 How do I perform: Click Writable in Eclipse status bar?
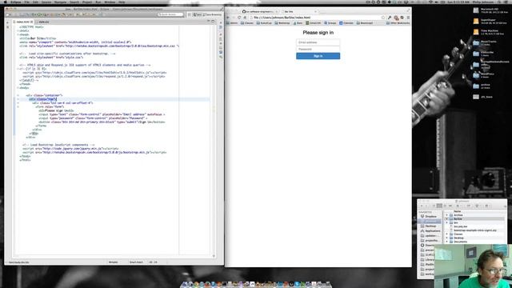[114, 262]
